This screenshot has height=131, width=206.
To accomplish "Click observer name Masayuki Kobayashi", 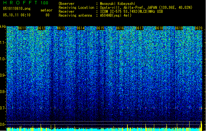I will point(118,4).
